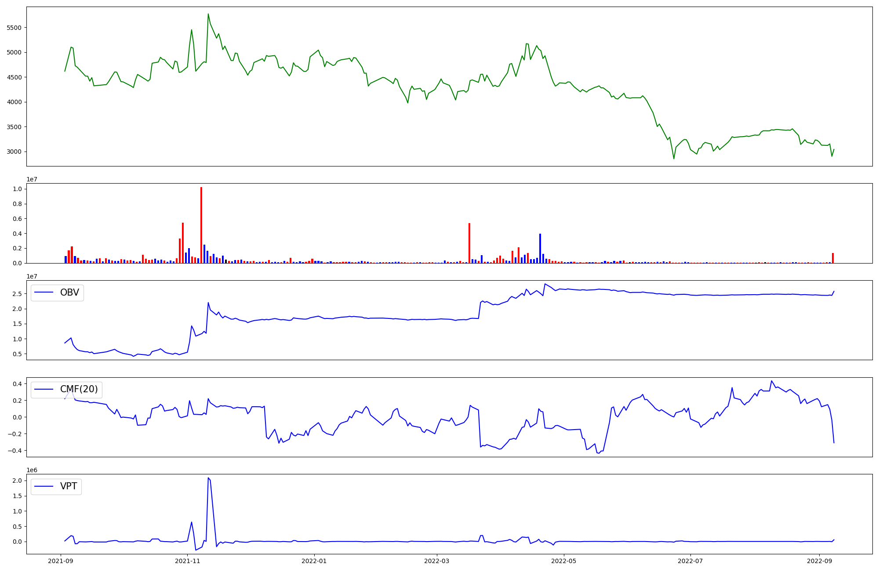Click the tallest red volume bar
Viewport: 879px width, 571px height.
click(201, 225)
